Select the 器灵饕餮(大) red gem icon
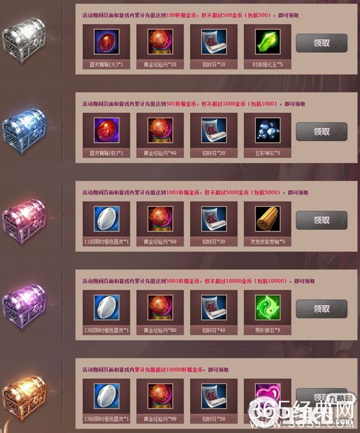The image size is (360, 433). click(x=106, y=42)
